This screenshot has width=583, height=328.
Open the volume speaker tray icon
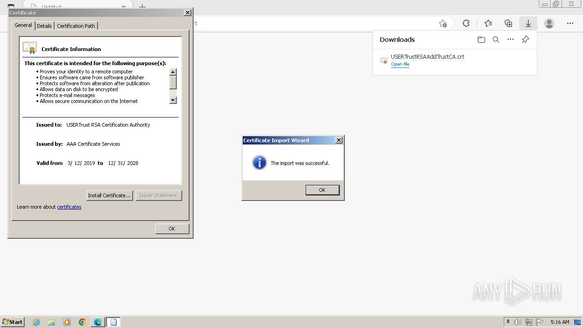click(518, 322)
